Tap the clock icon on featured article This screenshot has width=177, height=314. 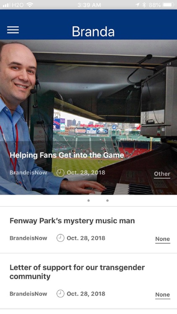point(60,172)
